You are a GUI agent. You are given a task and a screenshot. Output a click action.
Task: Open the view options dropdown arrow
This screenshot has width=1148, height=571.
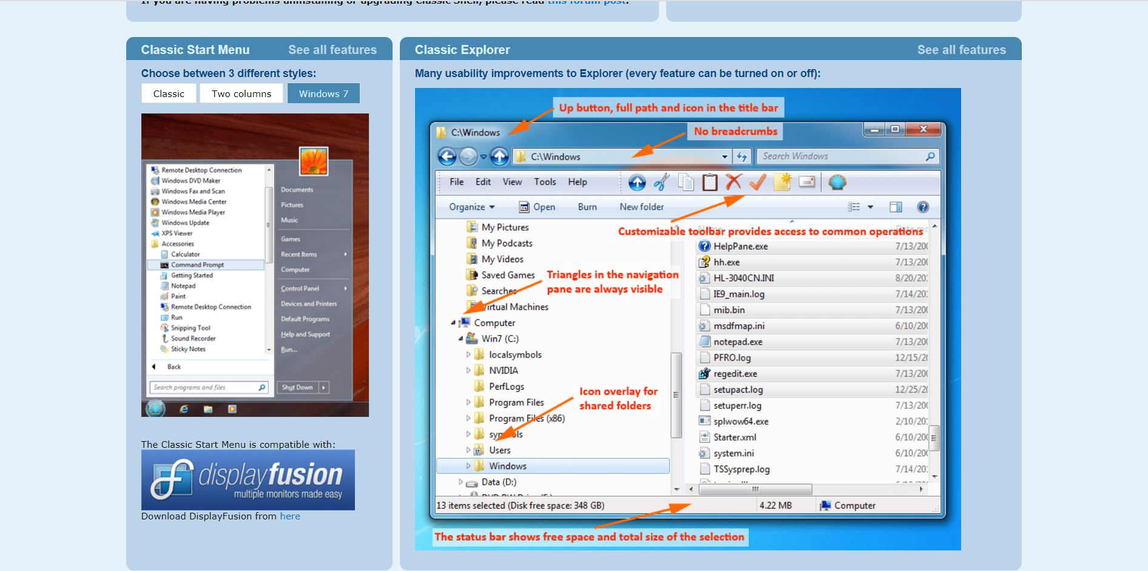pyautogui.click(x=870, y=207)
